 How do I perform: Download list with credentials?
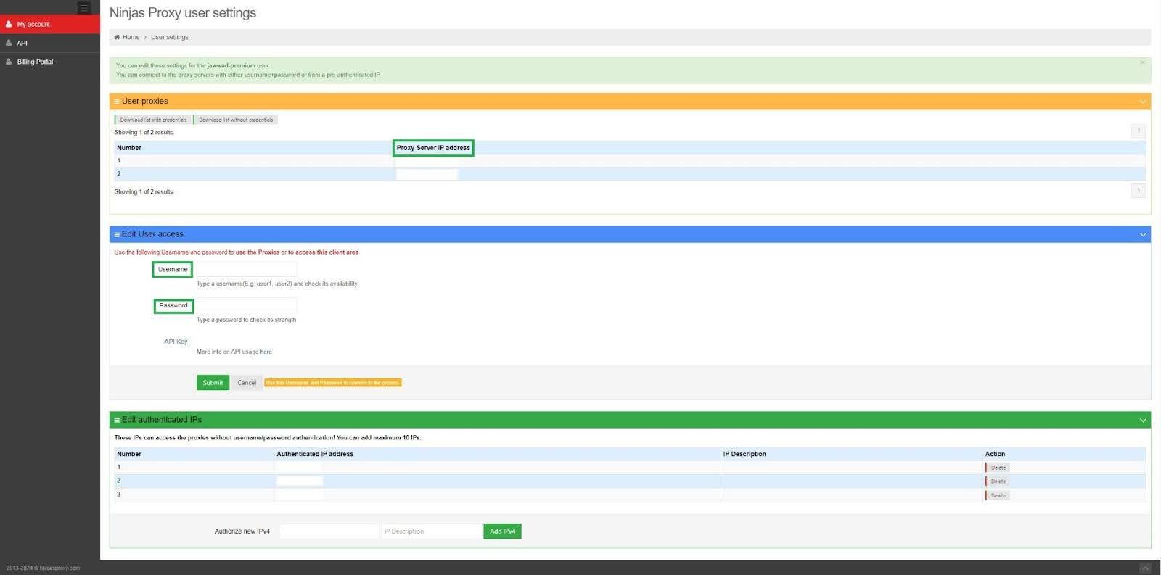click(152, 120)
